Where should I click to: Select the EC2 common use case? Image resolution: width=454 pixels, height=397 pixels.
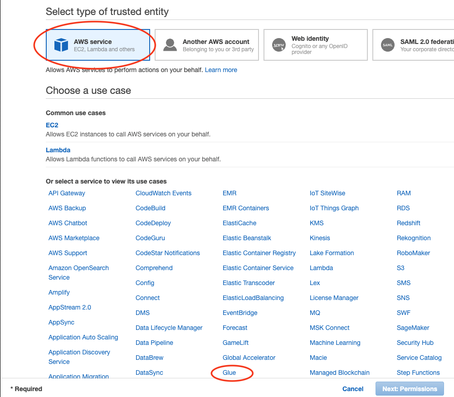click(52, 125)
